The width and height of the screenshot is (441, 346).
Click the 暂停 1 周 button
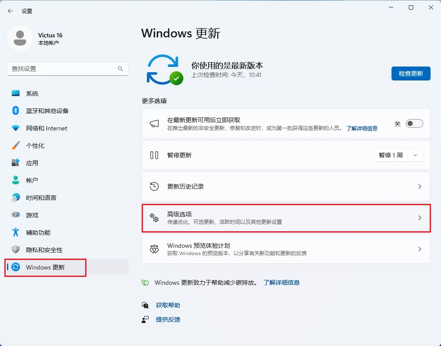[x=391, y=155]
